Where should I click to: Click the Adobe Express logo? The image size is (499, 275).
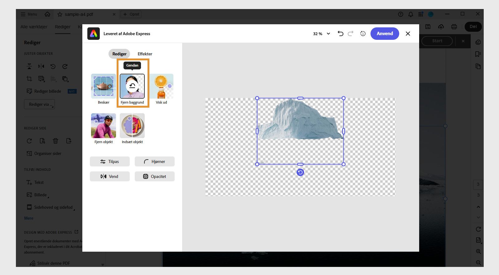94,34
